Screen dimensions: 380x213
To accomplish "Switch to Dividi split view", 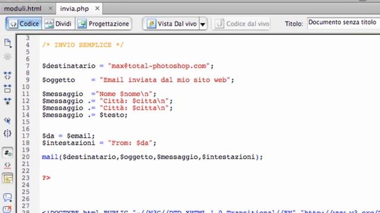I will tap(58, 24).
